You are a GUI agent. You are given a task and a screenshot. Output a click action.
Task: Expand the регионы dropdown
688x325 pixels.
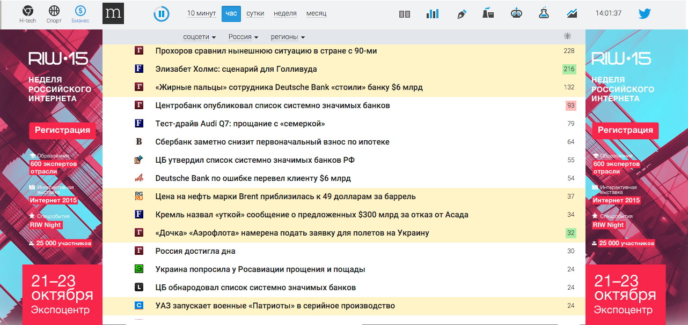pos(288,37)
